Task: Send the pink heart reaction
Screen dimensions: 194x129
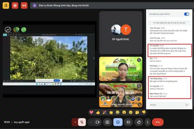Action: pyautogui.click(x=91, y=112)
